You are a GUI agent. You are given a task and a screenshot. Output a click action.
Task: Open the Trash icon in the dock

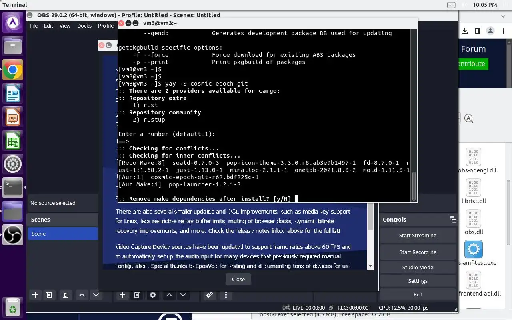click(x=13, y=308)
